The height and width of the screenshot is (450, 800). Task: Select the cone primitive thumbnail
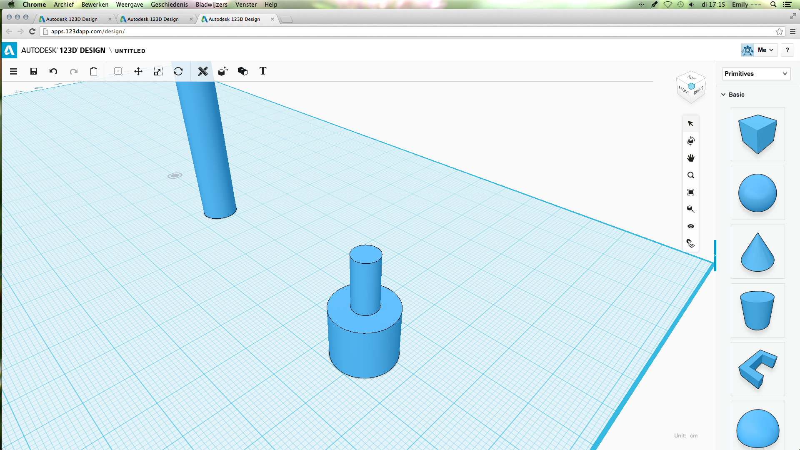(x=757, y=252)
